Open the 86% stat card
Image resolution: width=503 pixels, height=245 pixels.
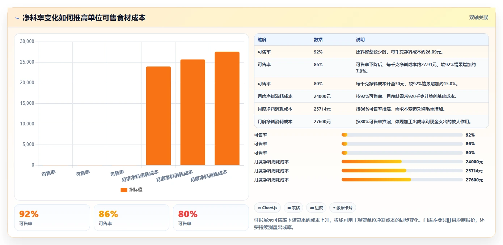[131, 218]
